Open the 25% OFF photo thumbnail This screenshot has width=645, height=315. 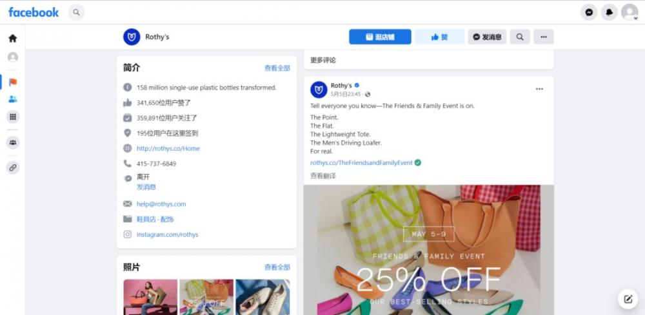coord(206,298)
